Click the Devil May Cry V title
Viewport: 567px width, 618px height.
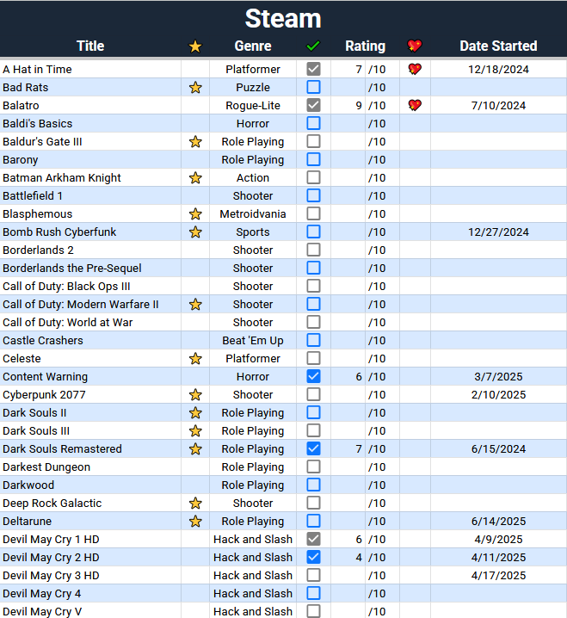[42, 612]
